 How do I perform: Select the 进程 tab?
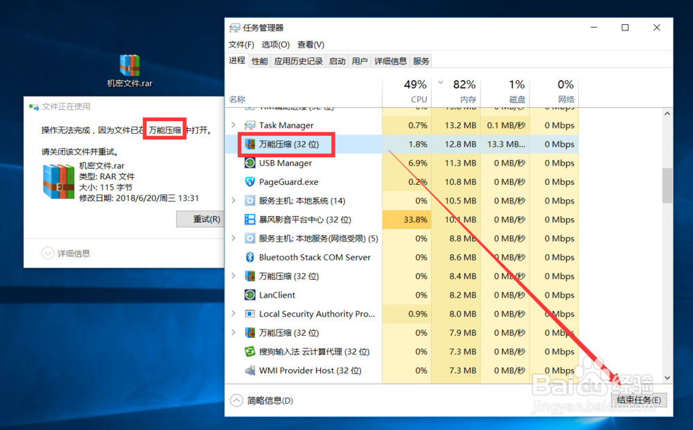[x=237, y=60]
